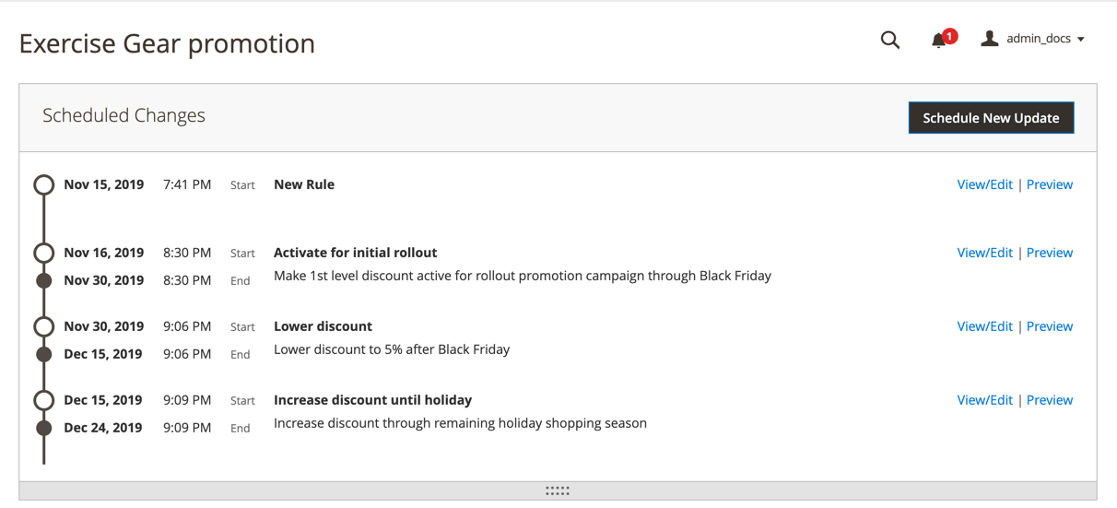Preview the Increase discount until holiday update

[1049, 400]
